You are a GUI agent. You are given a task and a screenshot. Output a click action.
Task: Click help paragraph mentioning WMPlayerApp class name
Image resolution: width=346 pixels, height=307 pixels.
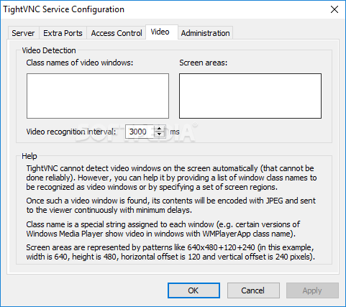[x=163, y=229]
